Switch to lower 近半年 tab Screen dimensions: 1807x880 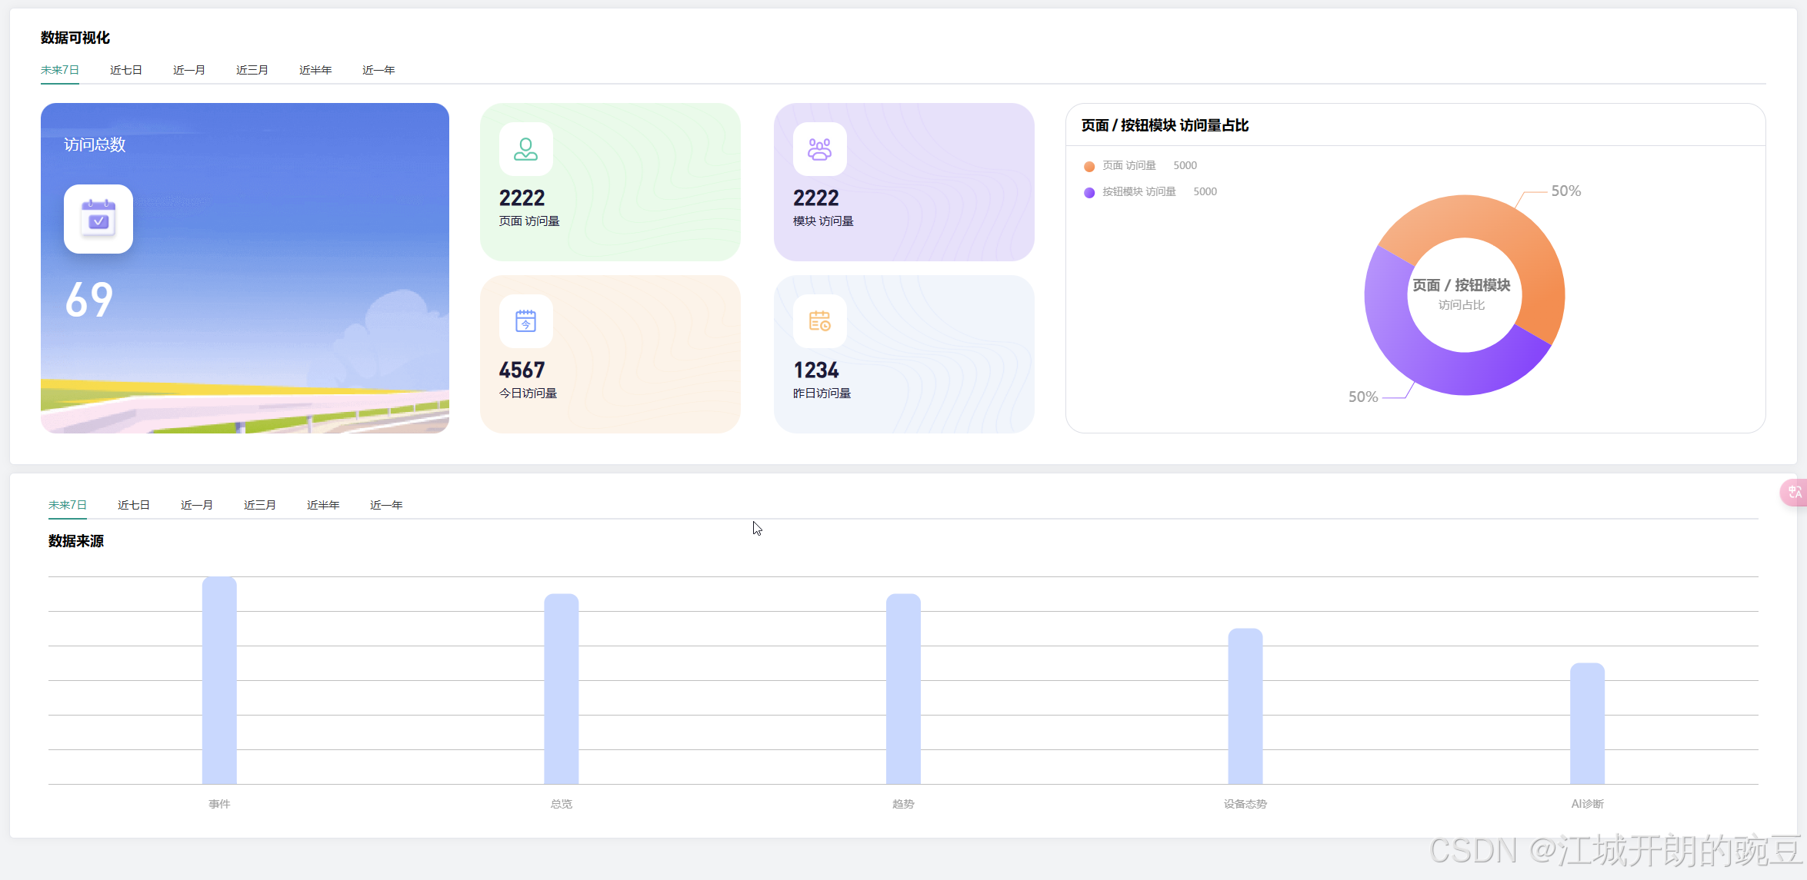pyautogui.click(x=323, y=505)
